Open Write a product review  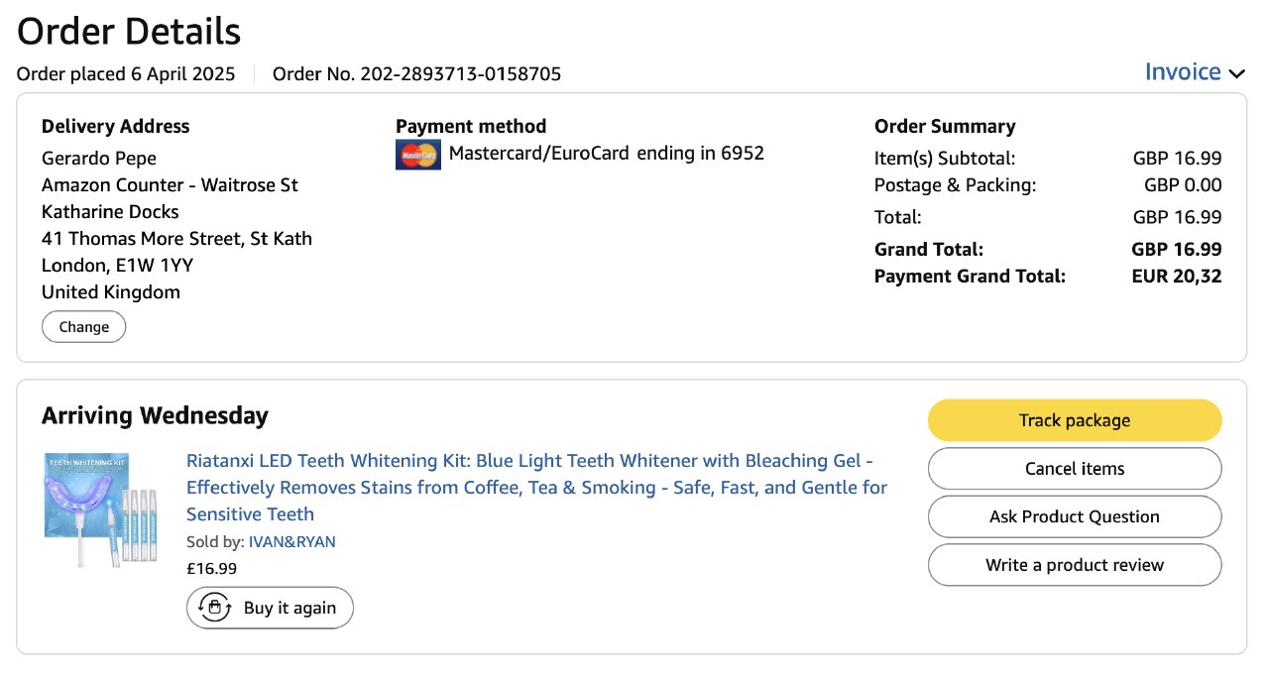pos(1074,565)
